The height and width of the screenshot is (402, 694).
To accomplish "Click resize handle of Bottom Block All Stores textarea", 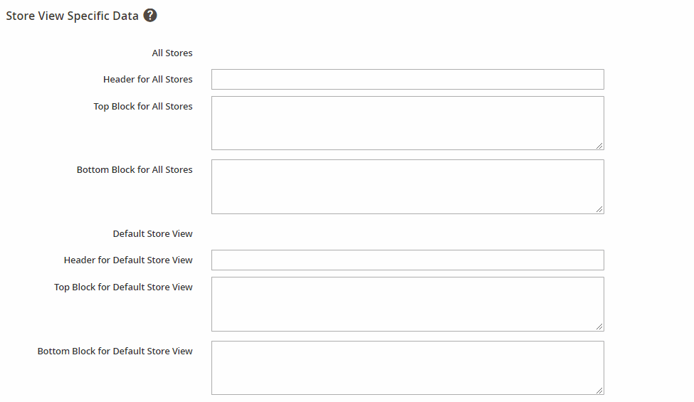I will pyautogui.click(x=599, y=209).
